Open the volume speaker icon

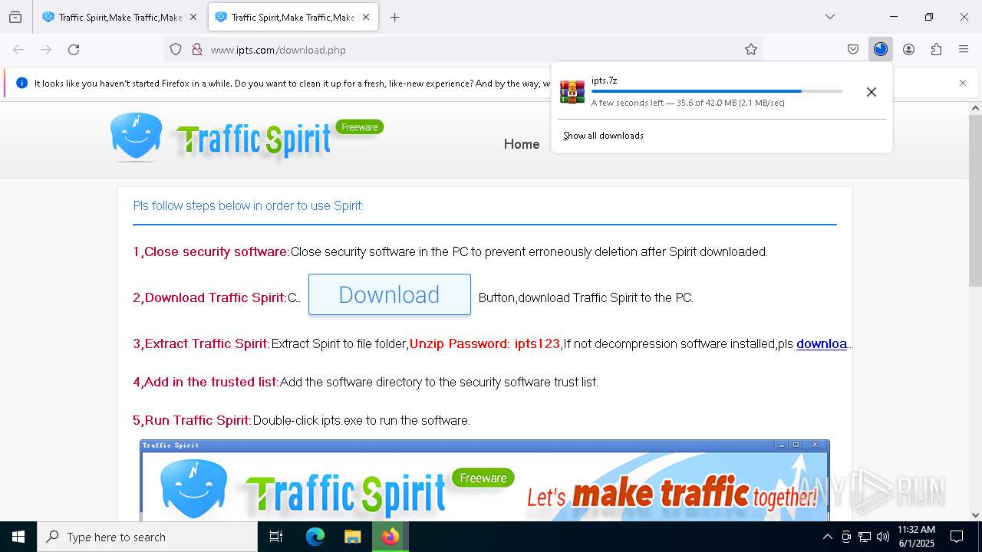tap(883, 537)
